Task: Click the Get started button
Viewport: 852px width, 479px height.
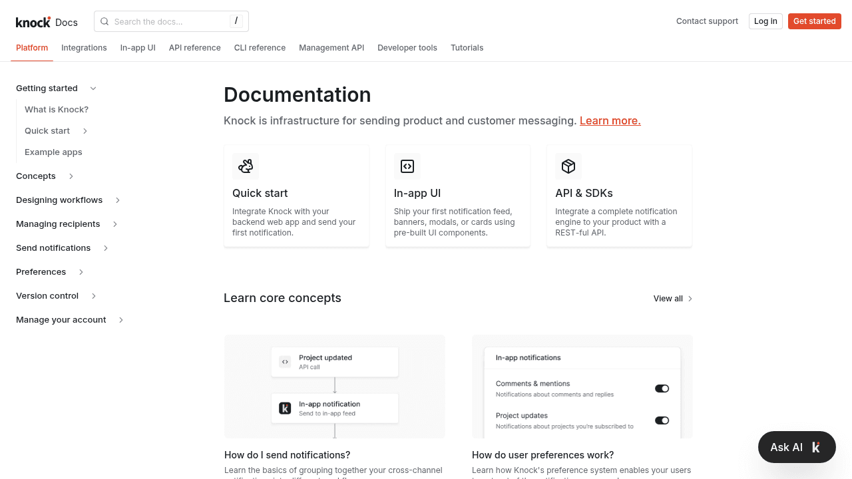Action: point(814,21)
